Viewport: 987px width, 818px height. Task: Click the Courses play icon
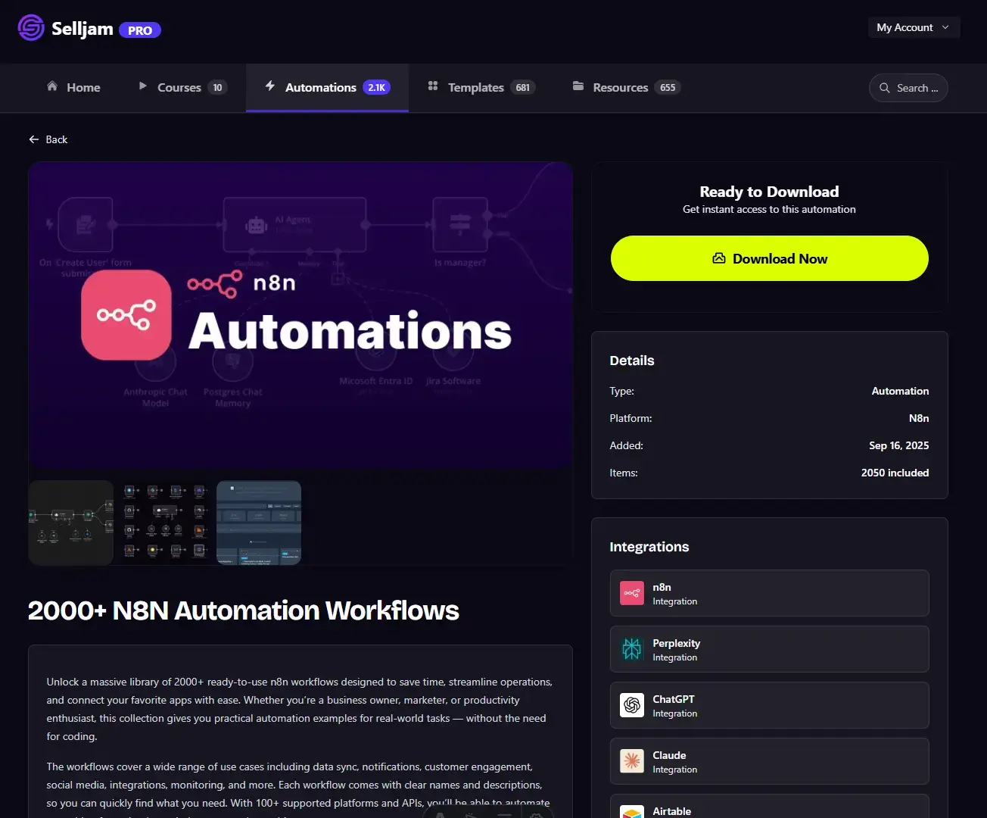point(143,86)
